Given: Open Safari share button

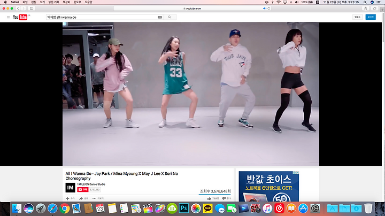Looking at the screenshot, I should (x=366, y=9).
